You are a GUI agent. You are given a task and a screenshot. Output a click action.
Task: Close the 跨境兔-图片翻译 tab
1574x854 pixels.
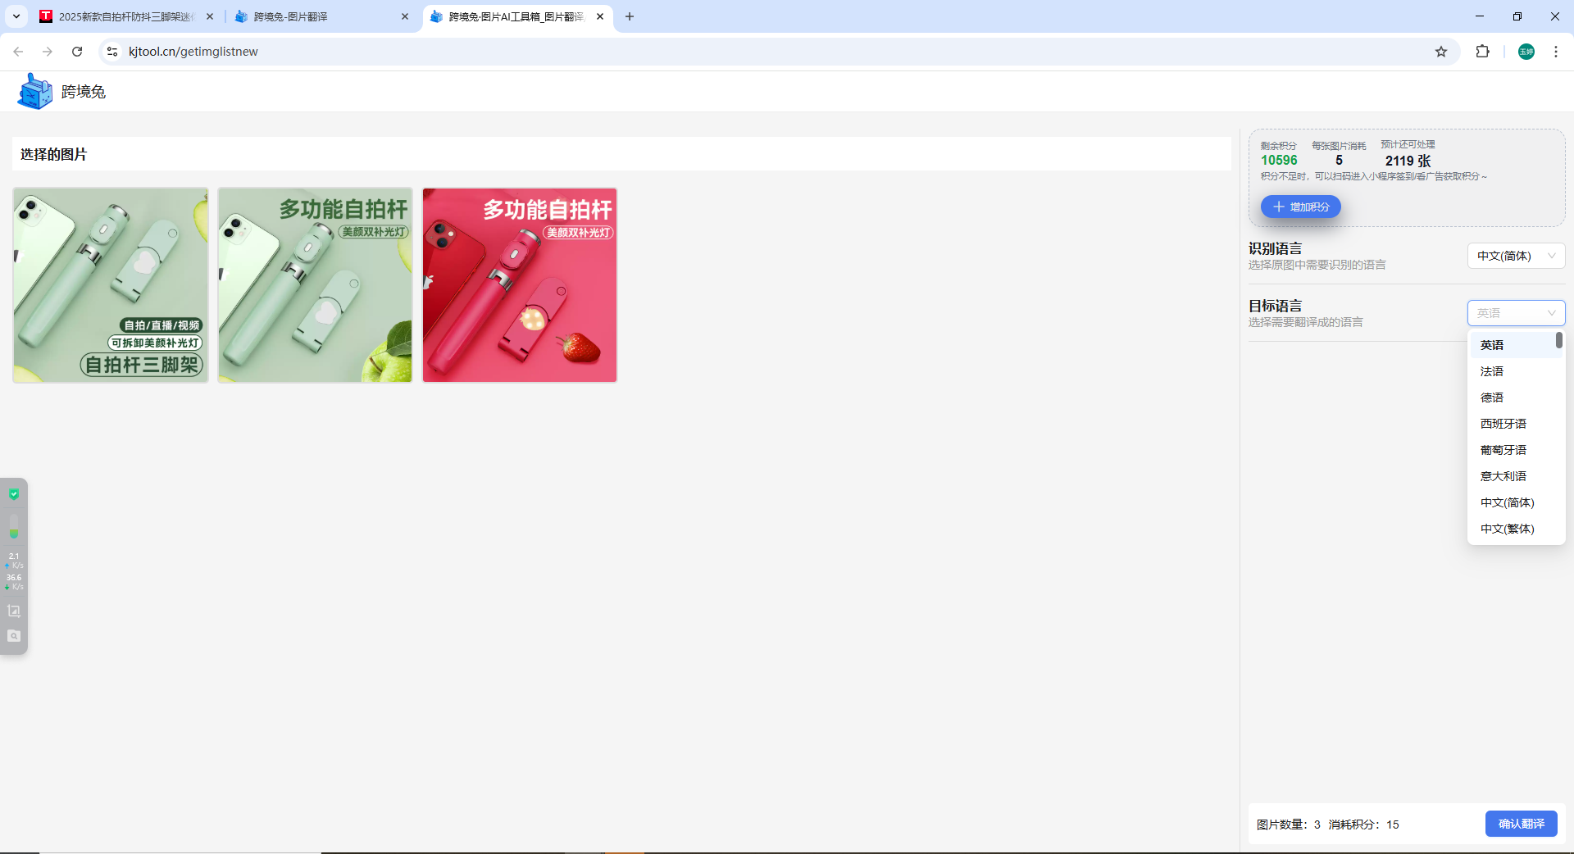(405, 16)
